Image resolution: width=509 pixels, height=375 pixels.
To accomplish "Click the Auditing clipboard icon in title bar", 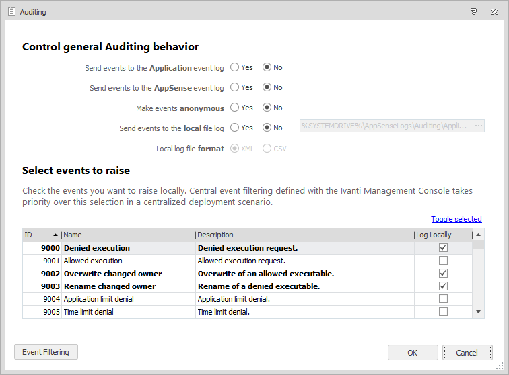I will pyautogui.click(x=11, y=11).
